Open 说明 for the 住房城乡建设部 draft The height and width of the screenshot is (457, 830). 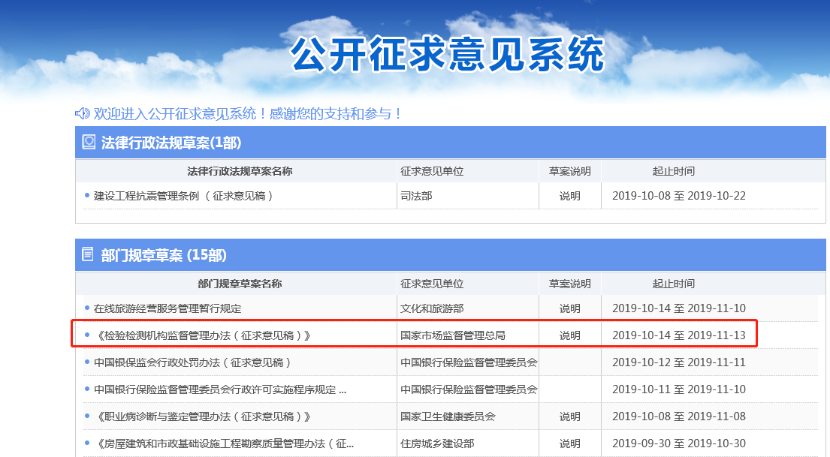point(569,443)
